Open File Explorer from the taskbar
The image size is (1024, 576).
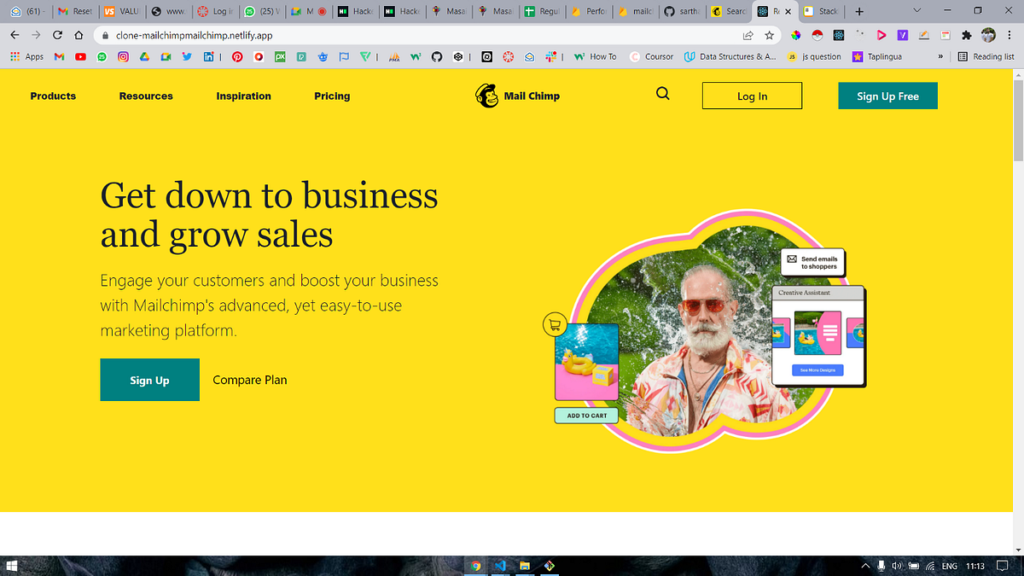(523, 565)
